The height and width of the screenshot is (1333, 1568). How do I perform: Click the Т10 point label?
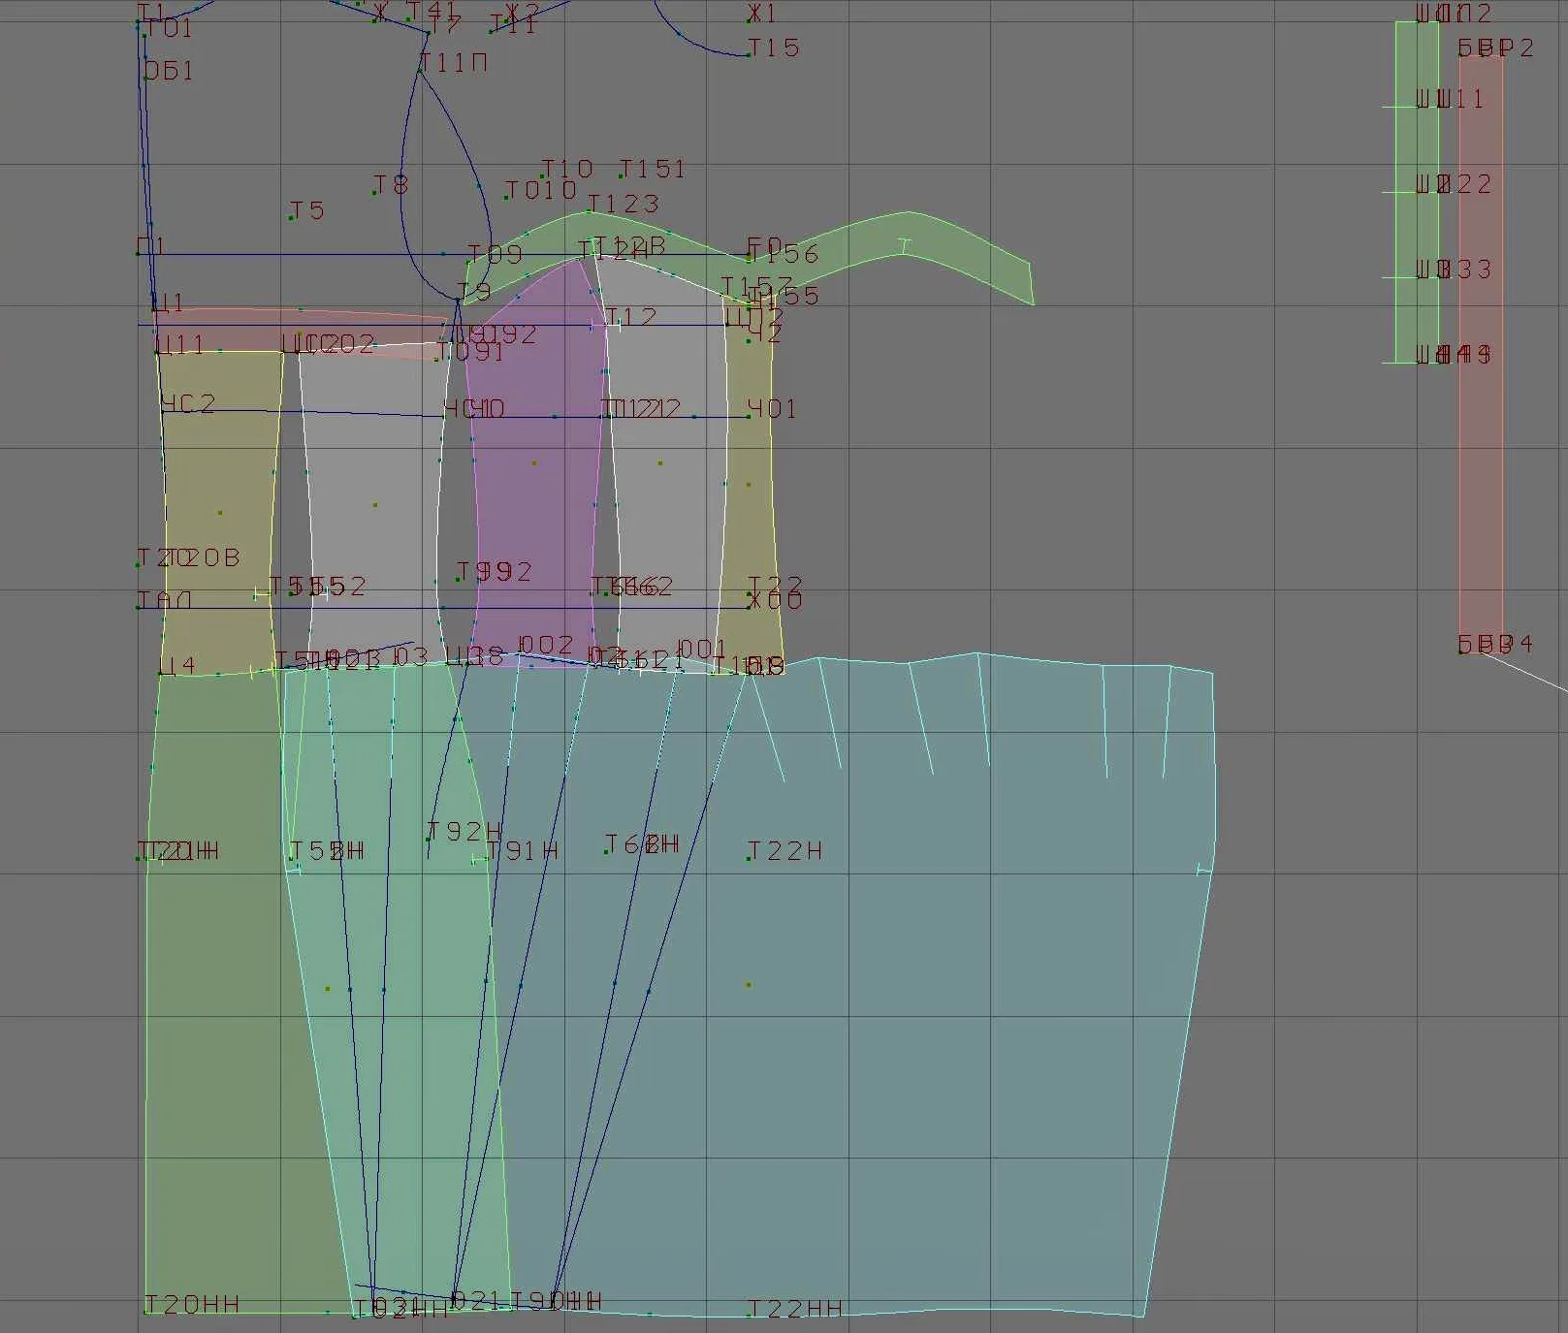click(x=568, y=169)
